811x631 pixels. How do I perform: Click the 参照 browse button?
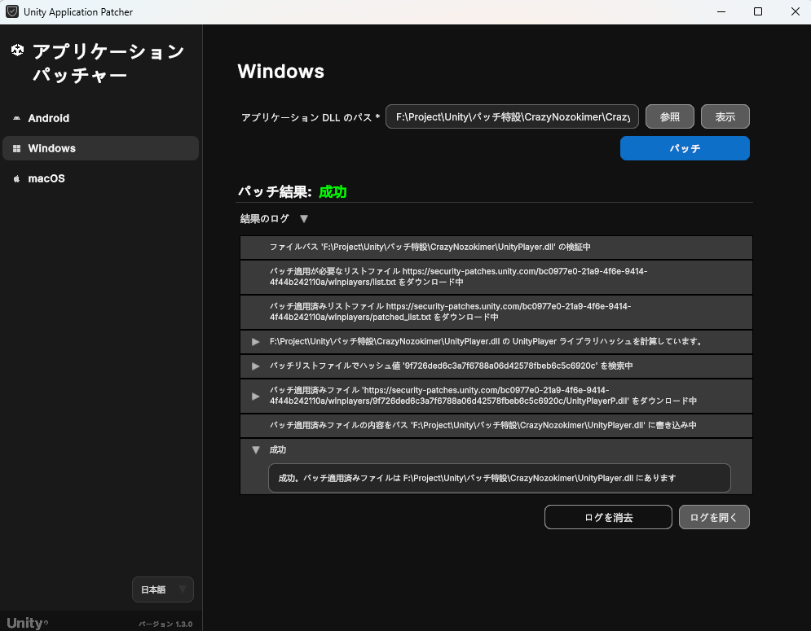click(669, 117)
